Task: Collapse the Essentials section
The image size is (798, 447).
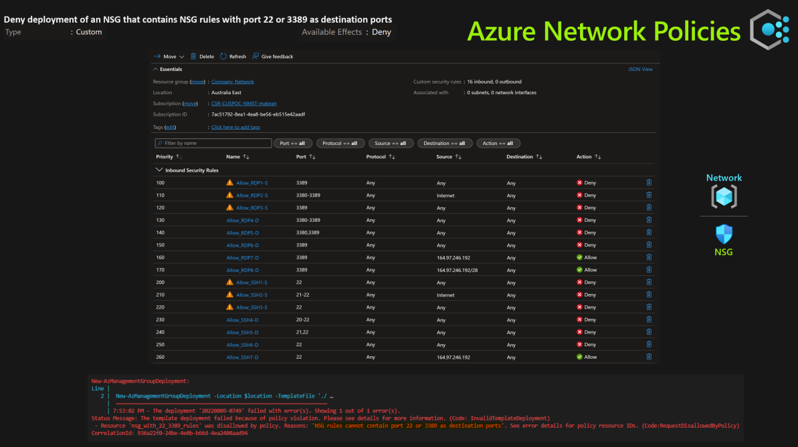Action: click(167, 69)
